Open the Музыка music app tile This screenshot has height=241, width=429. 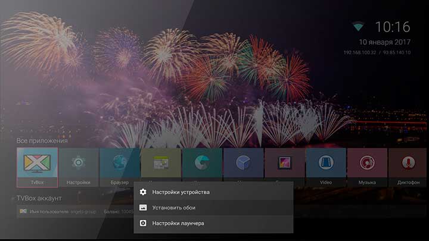(x=366, y=167)
